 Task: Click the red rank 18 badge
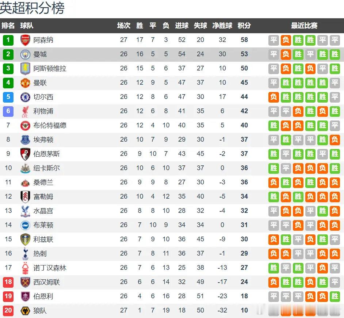(x=8, y=282)
